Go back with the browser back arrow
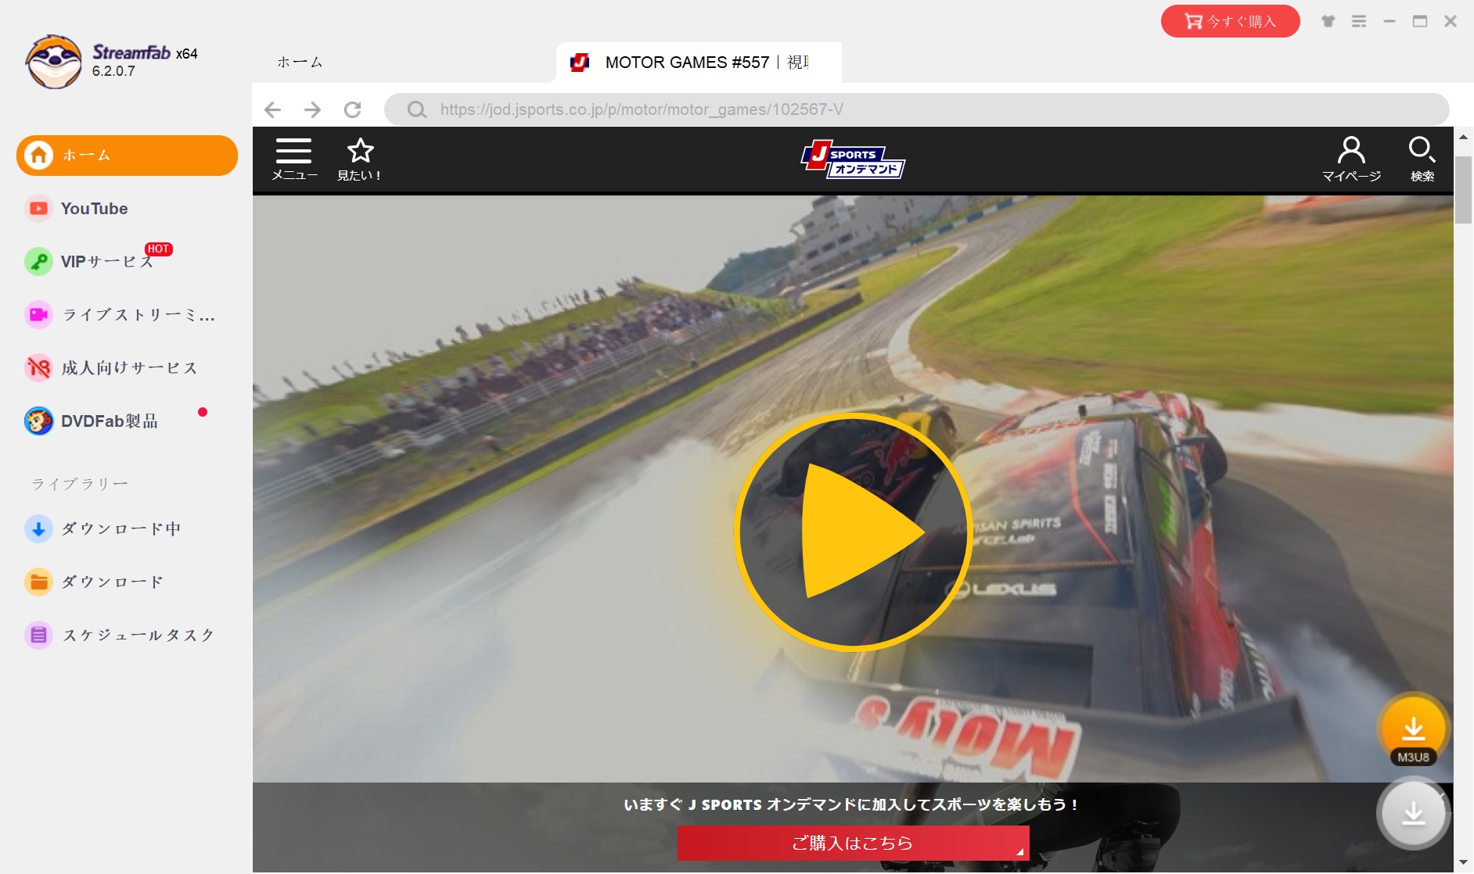The height and width of the screenshot is (874, 1474). (x=272, y=109)
